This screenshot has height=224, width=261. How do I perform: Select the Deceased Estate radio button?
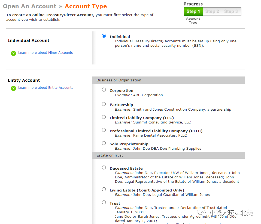(104, 167)
